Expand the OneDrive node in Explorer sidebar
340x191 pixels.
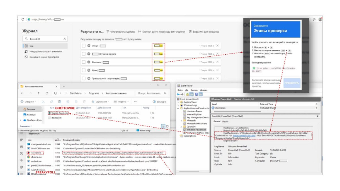21,120
